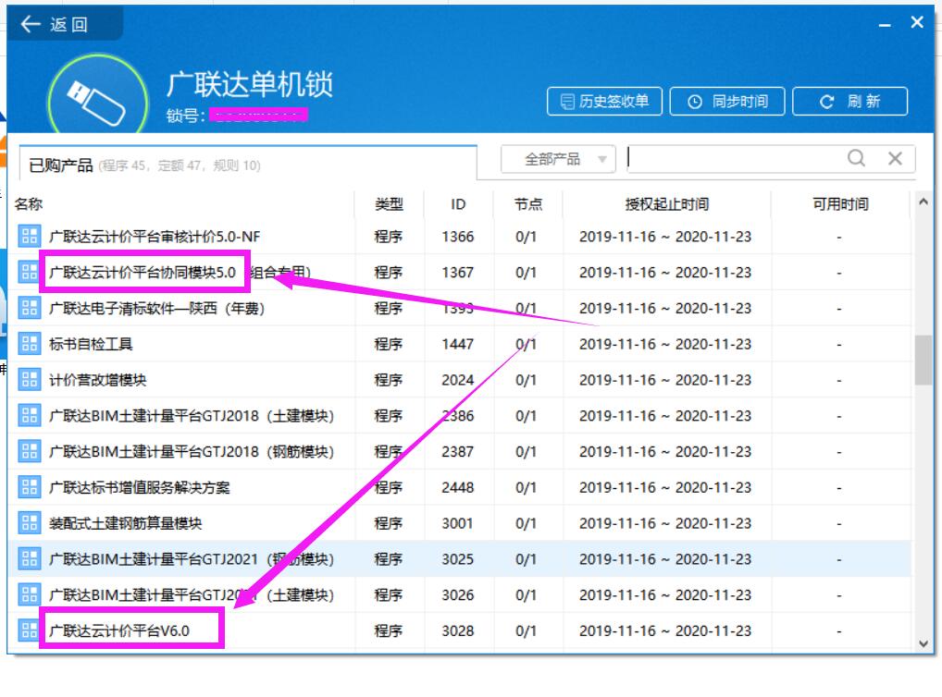Click the scrollbar down arrow

[923, 643]
